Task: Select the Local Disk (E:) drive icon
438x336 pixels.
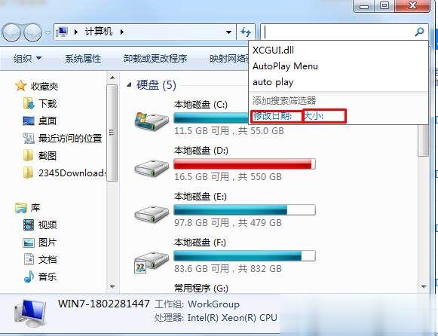Action: pos(152,213)
